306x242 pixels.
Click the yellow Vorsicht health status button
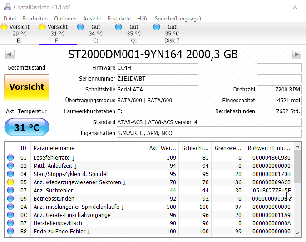[27, 88]
